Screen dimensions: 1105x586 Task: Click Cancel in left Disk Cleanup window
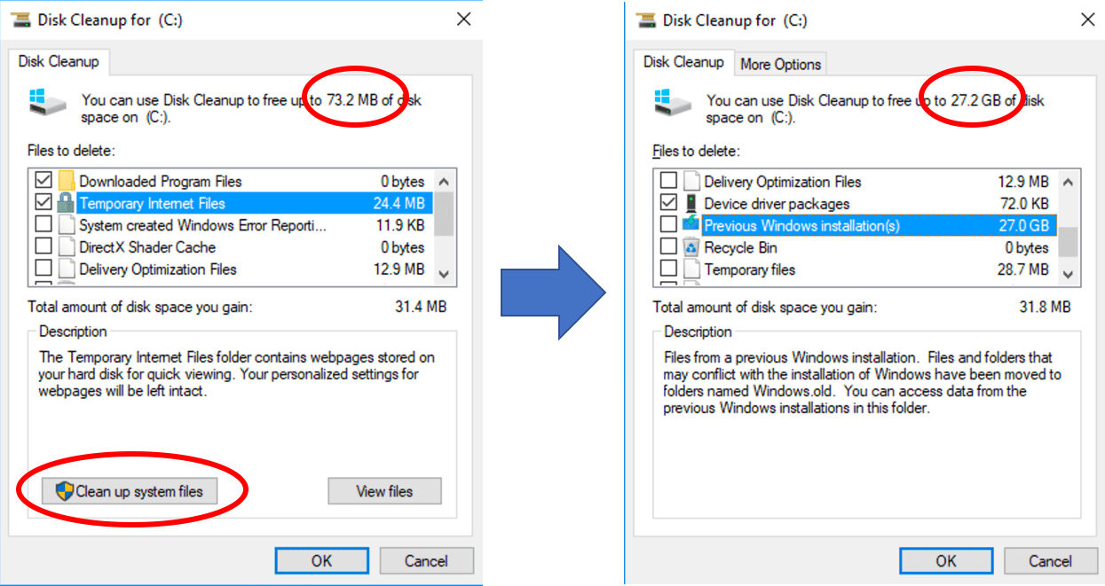tap(426, 560)
